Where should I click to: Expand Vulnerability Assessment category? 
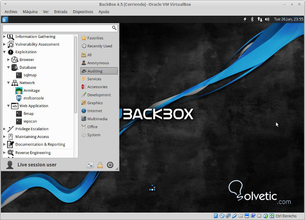[4, 44]
